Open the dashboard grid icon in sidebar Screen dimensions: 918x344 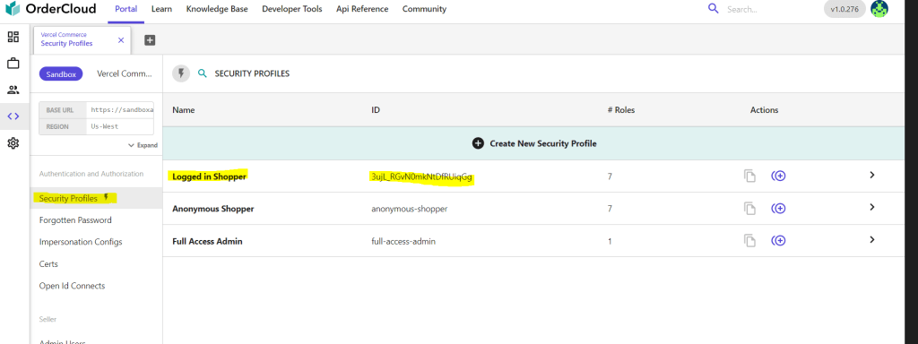(x=13, y=37)
